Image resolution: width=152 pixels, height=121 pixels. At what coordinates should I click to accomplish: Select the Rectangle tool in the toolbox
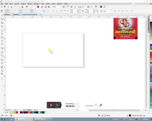tap(2, 37)
